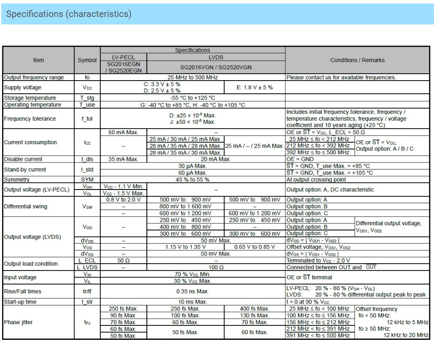Select the '130 fs Max.' cell

(254, 315)
